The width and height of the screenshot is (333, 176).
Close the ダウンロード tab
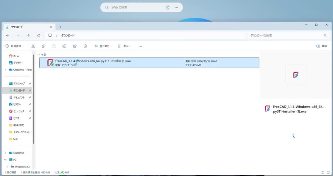point(51,27)
